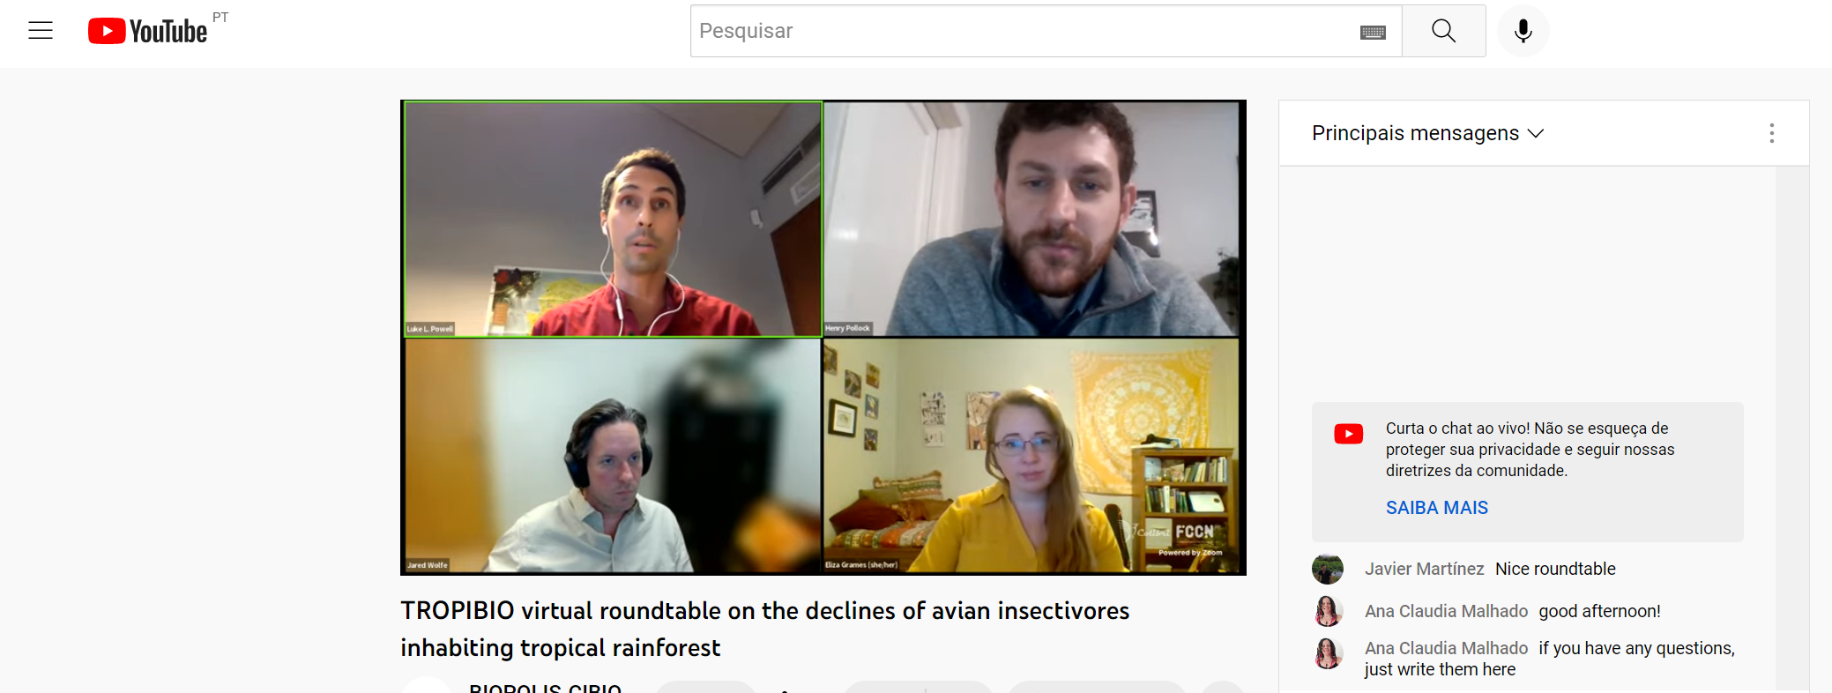Click the video player to pause

(823, 338)
